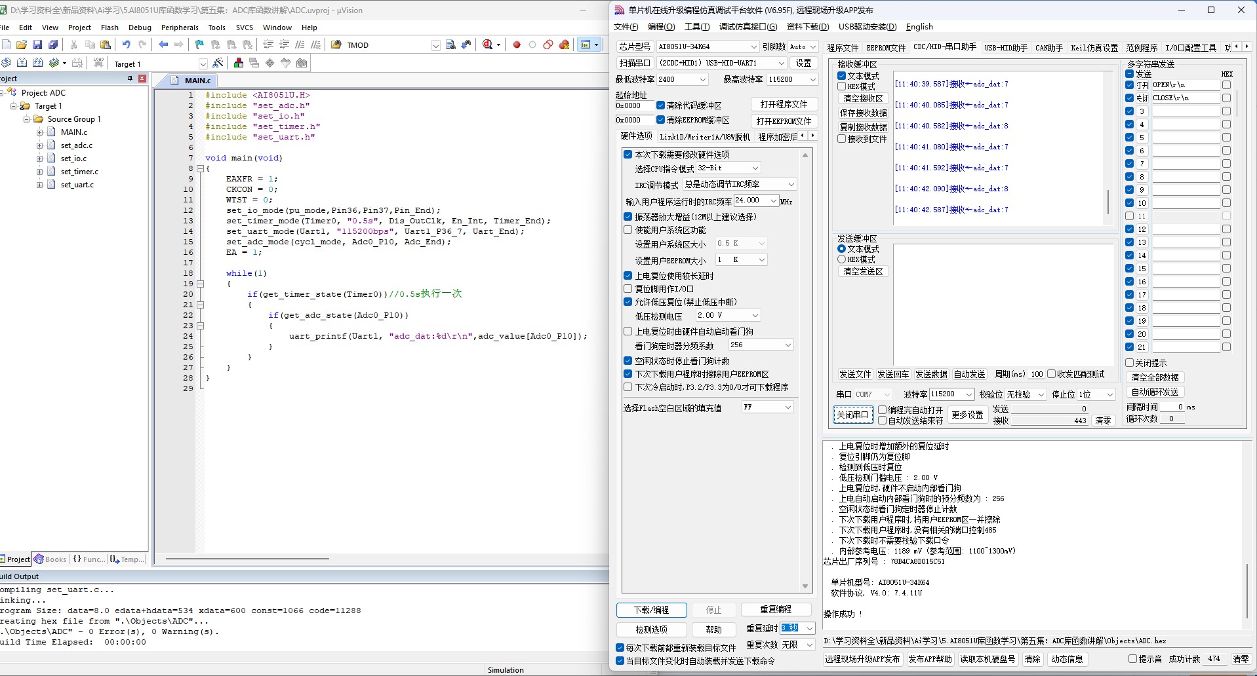The image size is (1257, 676).
Task: Open the CPU instruction mode 32-Bit dropdown
Action: tap(755, 168)
